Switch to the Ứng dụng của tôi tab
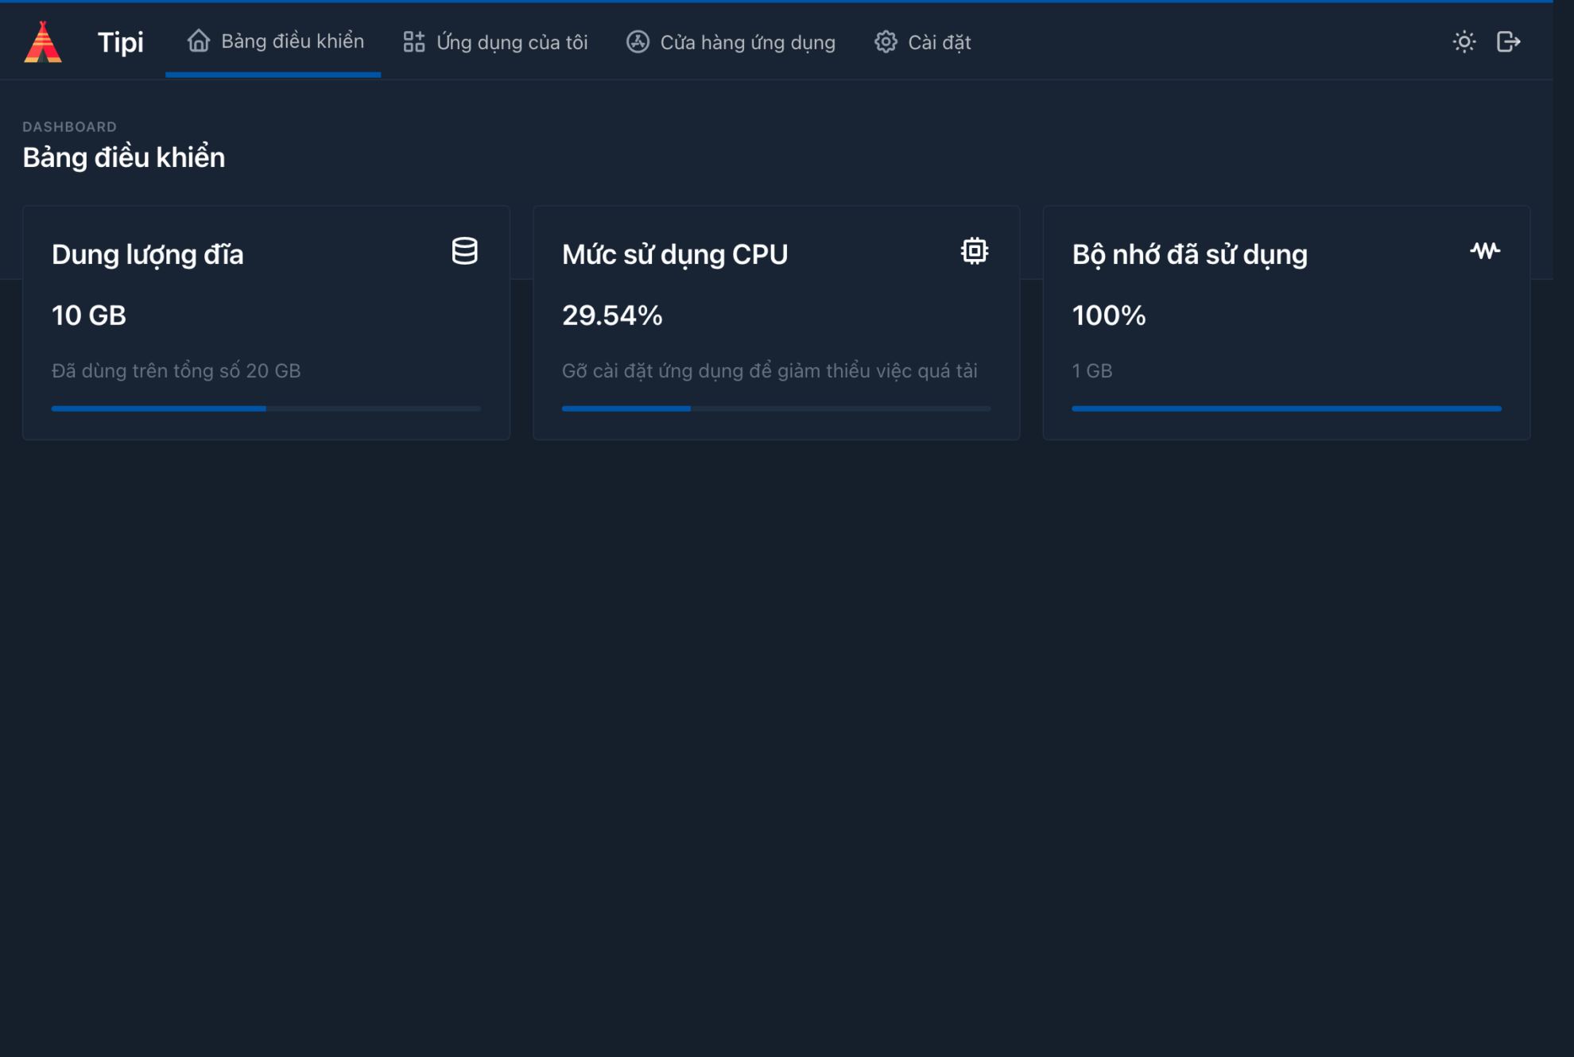 [511, 41]
